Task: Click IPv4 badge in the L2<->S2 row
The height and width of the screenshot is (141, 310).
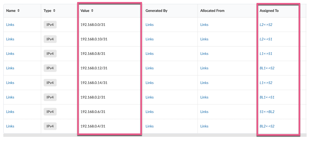Action: (50, 25)
